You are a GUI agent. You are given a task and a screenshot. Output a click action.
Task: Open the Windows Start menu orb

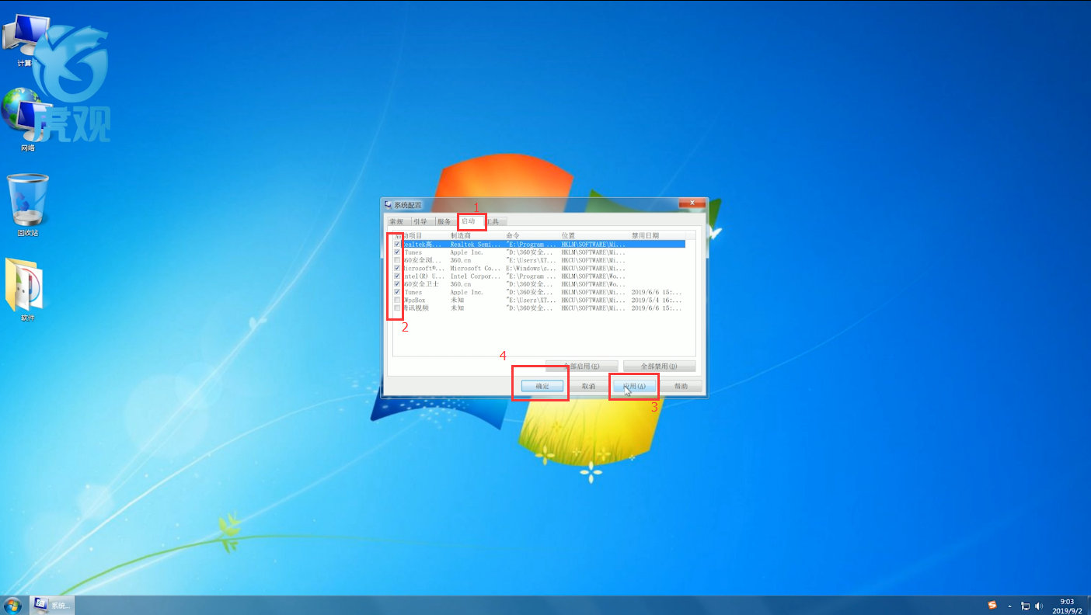click(12, 604)
